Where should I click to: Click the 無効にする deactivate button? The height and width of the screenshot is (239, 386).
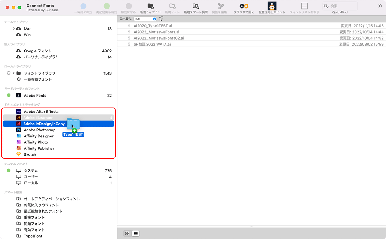[129, 6]
